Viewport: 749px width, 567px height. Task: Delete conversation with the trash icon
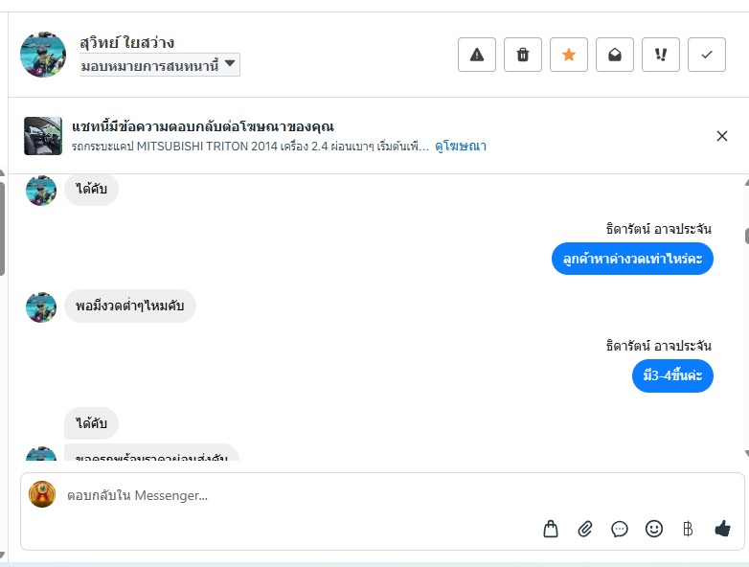pyautogui.click(x=523, y=55)
